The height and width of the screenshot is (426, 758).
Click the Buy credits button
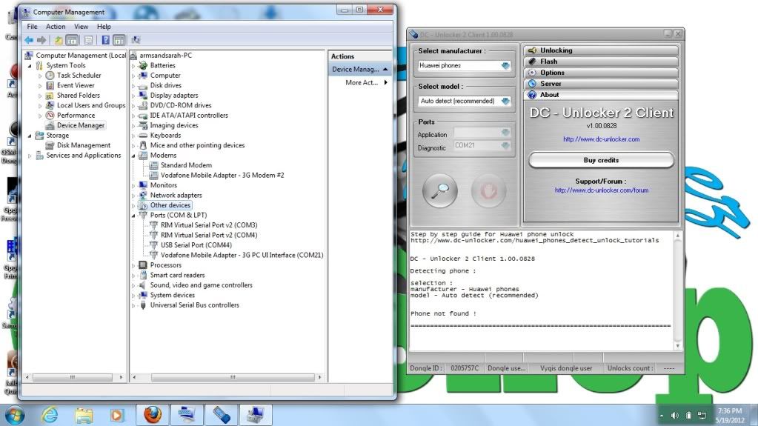pyautogui.click(x=601, y=160)
